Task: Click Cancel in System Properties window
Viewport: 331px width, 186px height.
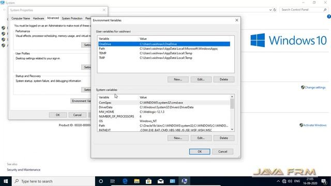Action: click(77, 115)
